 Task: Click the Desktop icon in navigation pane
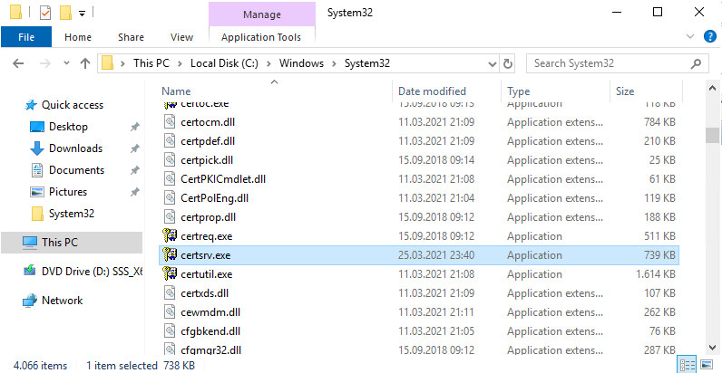[37, 127]
